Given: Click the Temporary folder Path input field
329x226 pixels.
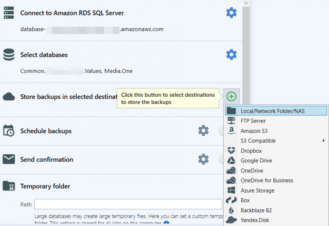Looking at the screenshot, I should (128, 204).
